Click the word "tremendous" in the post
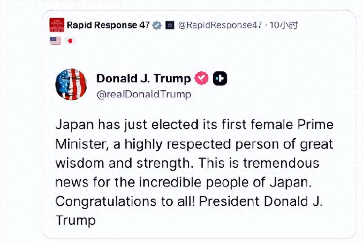 coord(281,163)
